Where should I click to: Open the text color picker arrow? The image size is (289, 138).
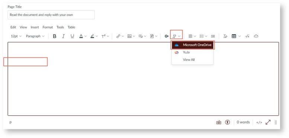pos(86,36)
